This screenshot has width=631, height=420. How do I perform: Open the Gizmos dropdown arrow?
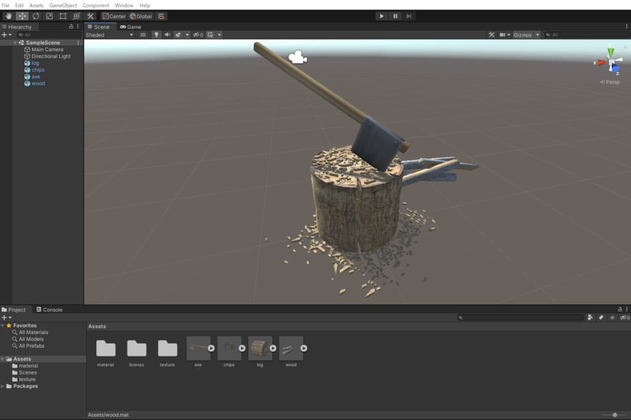point(537,35)
